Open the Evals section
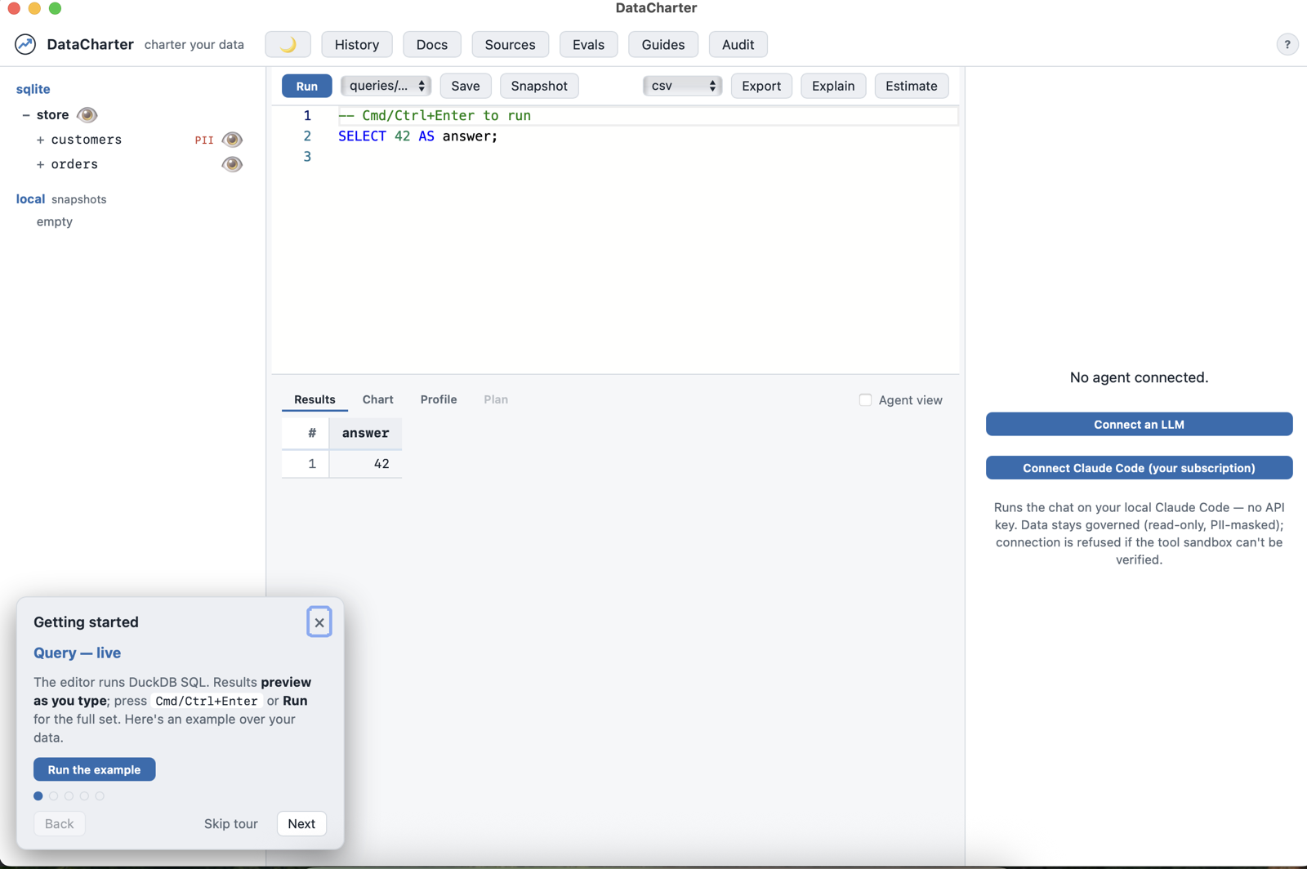This screenshot has height=869, width=1307. coord(588,44)
